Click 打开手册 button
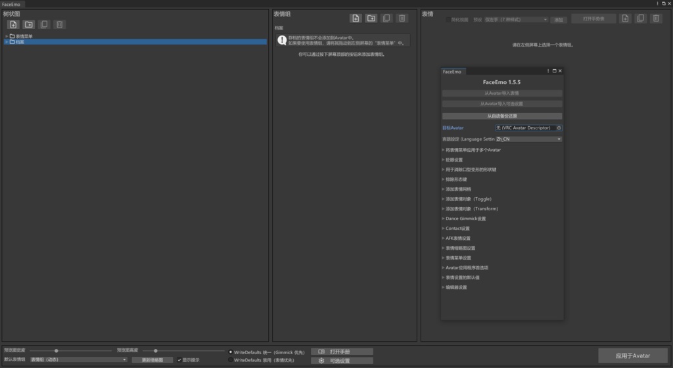The image size is (673, 368). click(342, 352)
